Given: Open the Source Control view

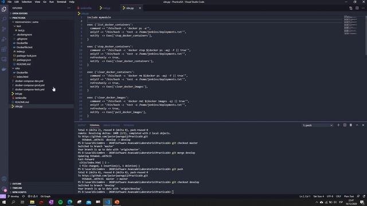Looking at the screenshot, I should click(4, 29).
